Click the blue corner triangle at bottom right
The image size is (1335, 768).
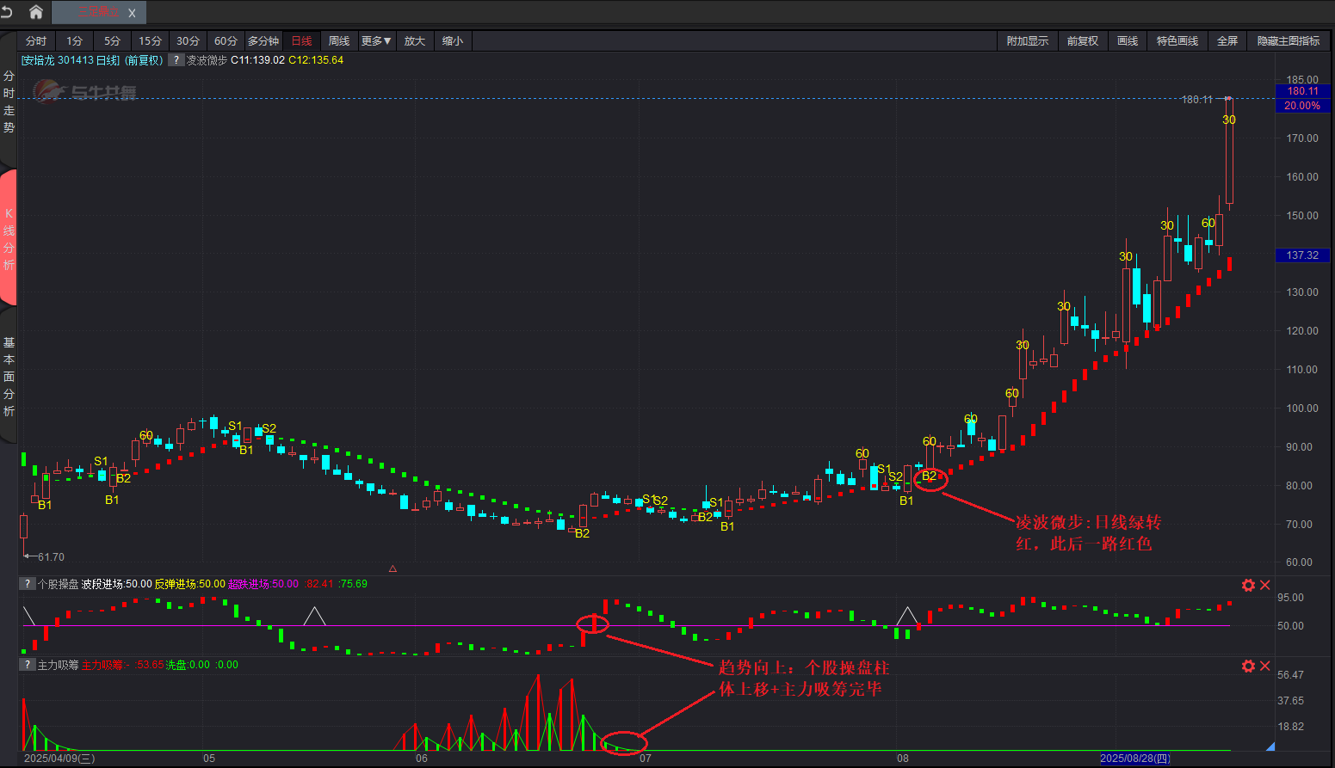click(x=1270, y=746)
